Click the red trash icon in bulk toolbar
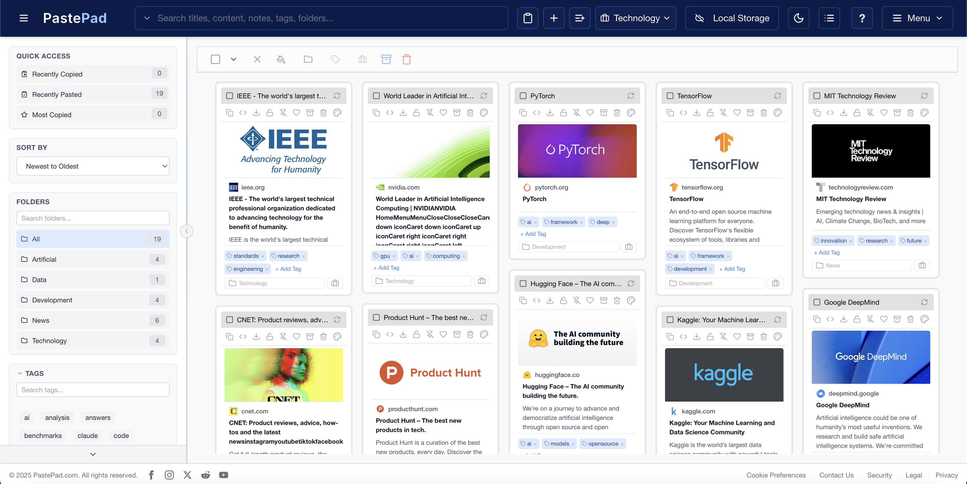The height and width of the screenshot is (484, 967). [406, 59]
